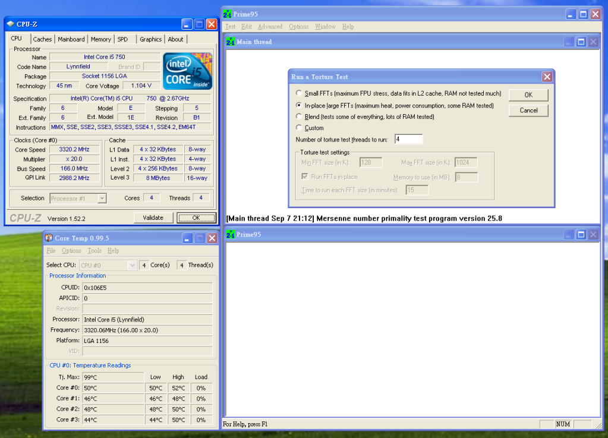Minimize the Core Temp window
Screen dimensions: 608x438
coord(187,238)
